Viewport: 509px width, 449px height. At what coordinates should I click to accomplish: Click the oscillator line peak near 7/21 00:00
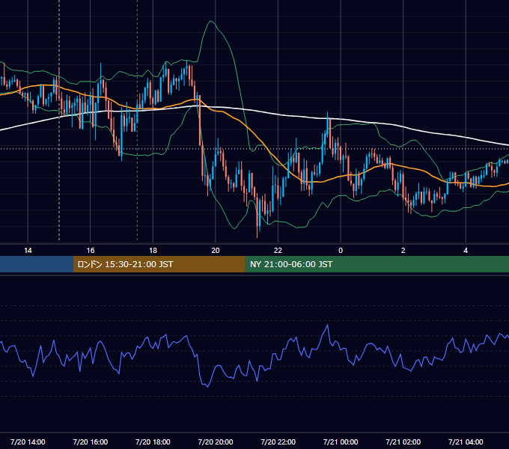click(x=327, y=325)
